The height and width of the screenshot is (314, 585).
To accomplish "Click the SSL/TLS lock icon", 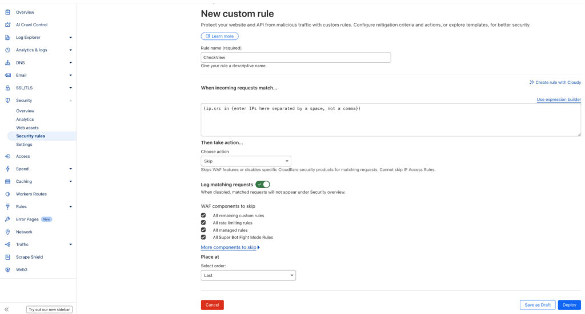I will 7,88.
